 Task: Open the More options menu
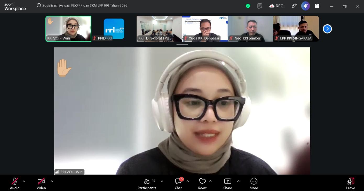(x=254, y=183)
